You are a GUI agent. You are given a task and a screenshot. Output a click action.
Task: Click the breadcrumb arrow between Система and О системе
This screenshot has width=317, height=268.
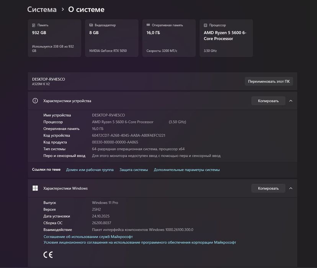pyautogui.click(x=63, y=9)
